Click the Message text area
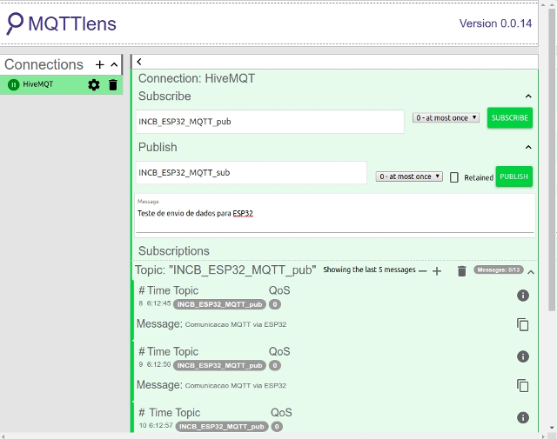The height and width of the screenshot is (439, 557). tap(335, 216)
